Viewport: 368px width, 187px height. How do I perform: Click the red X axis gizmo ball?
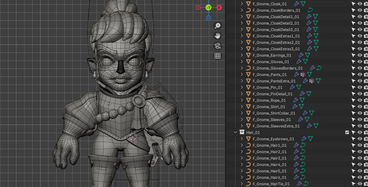(219, 7)
